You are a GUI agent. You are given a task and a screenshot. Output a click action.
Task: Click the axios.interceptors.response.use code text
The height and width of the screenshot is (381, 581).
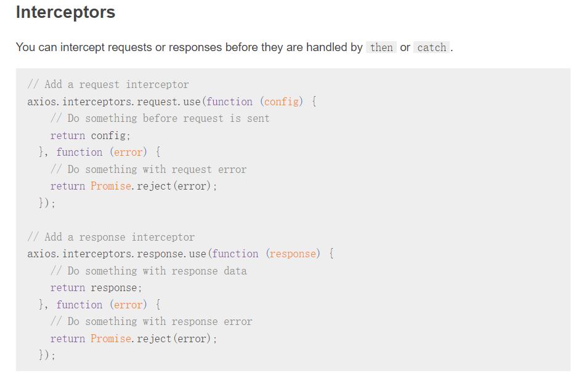pyautogui.click(x=117, y=254)
